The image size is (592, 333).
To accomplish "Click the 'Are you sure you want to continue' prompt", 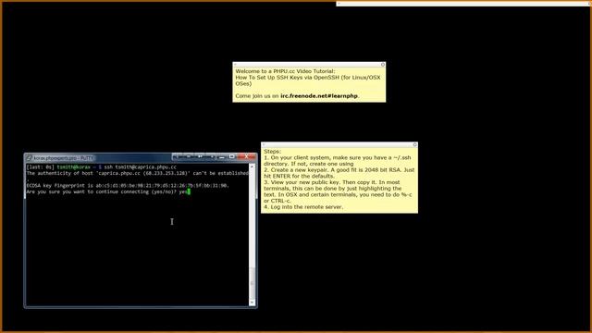I will pos(108,191).
